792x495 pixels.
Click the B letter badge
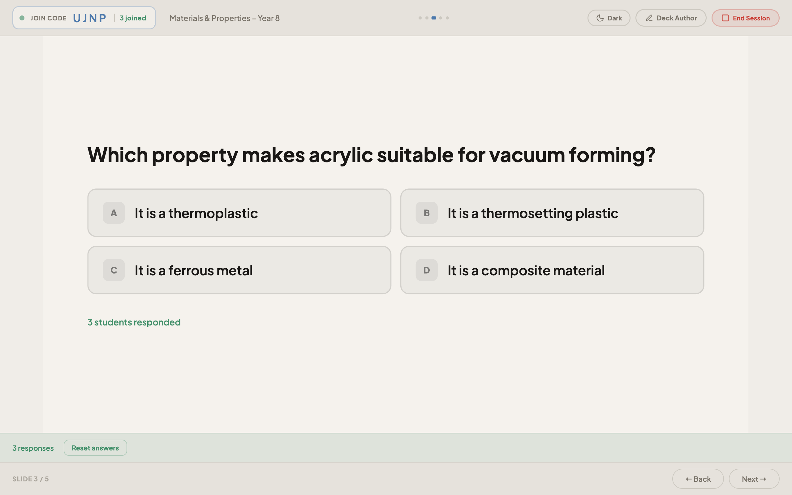point(426,213)
